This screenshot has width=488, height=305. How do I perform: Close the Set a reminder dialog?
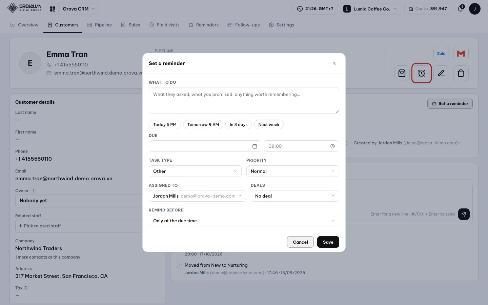point(334,63)
